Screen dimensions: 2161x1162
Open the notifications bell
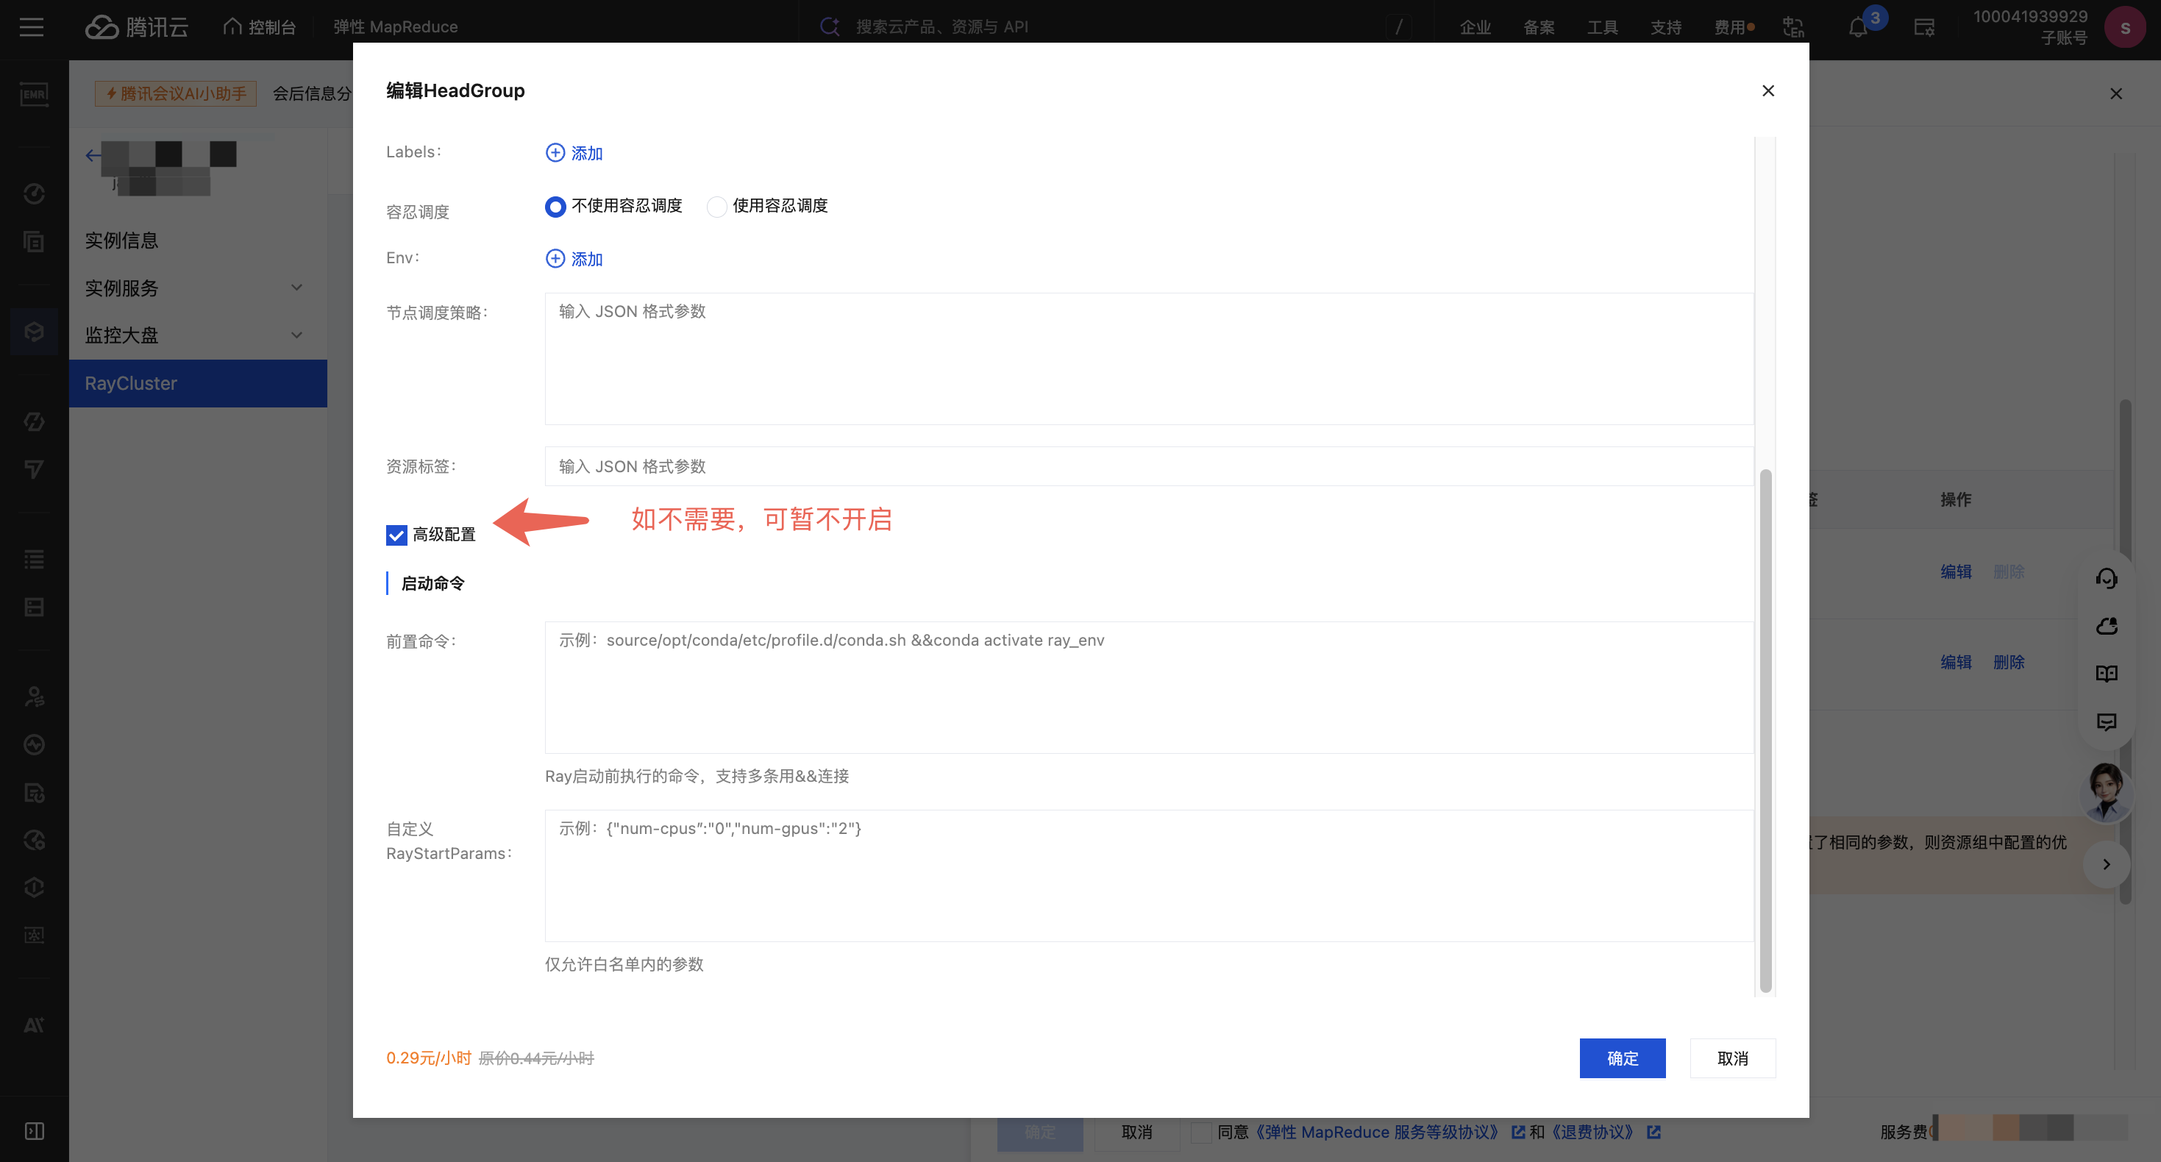coord(1858,27)
